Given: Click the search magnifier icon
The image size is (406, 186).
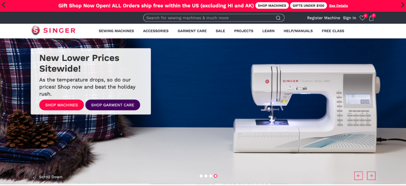Looking at the screenshot, I should tap(278, 18).
